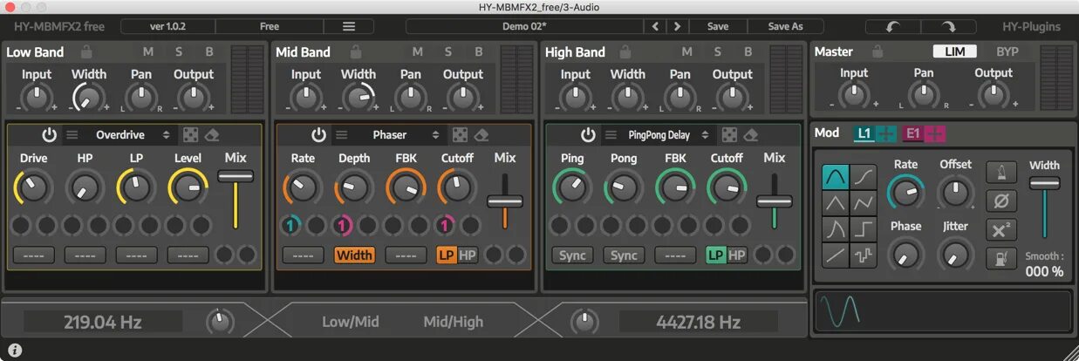The image size is (1079, 361).
Task: Open the info icon at bottom left
Action: (x=15, y=350)
